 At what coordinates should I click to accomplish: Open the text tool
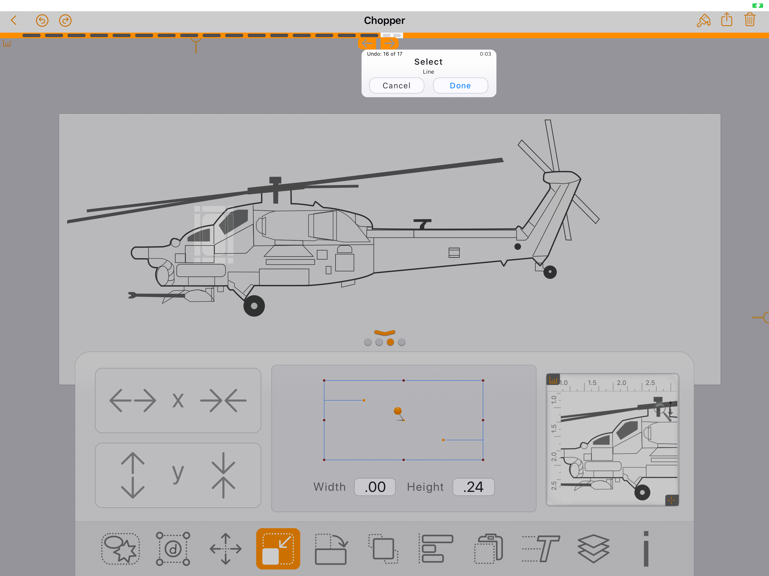click(541, 548)
